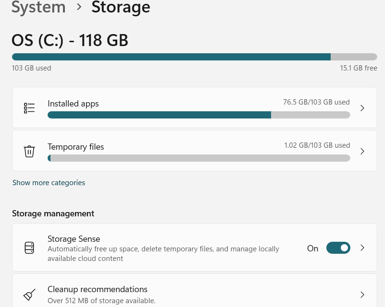Screen dimensions: 385x307
Task: Select Storage in the breadcrumb trail
Action: pos(121,8)
